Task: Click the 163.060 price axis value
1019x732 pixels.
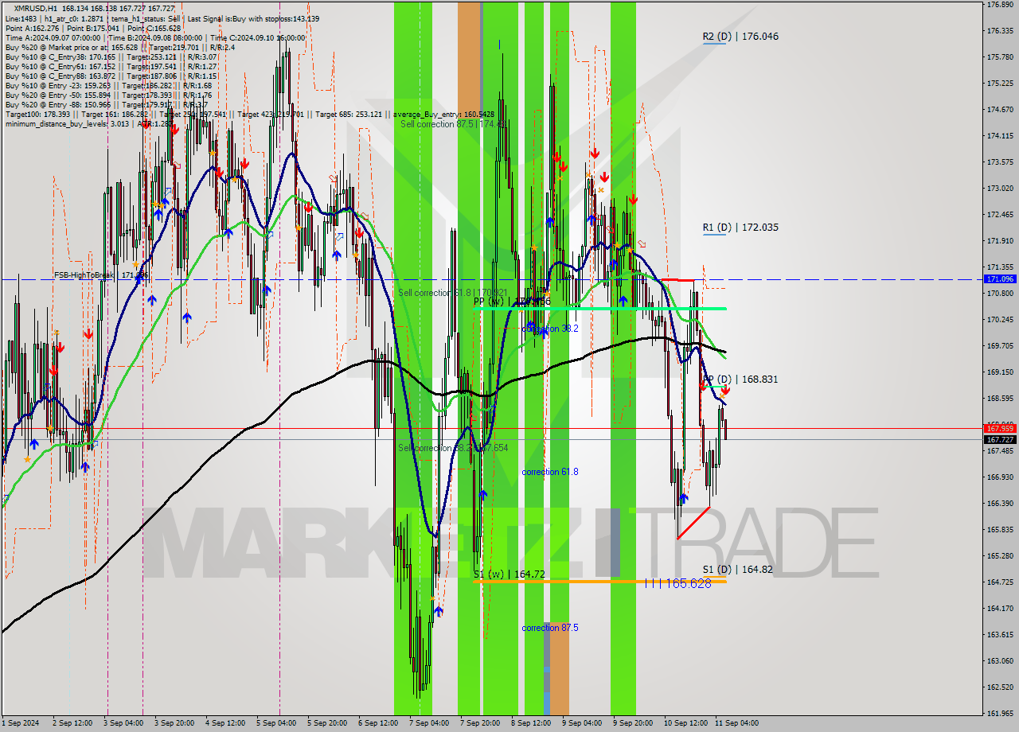Action: (x=999, y=661)
